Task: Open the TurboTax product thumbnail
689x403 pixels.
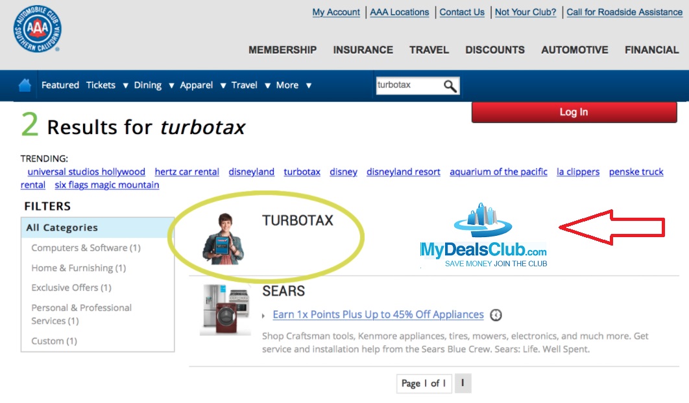Action: click(223, 239)
